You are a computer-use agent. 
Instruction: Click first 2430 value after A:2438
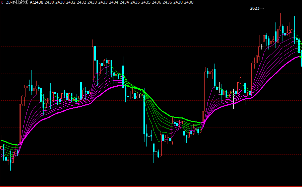49,2
